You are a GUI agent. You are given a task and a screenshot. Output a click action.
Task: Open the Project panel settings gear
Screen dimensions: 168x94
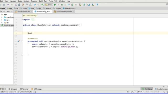coord(8,11)
